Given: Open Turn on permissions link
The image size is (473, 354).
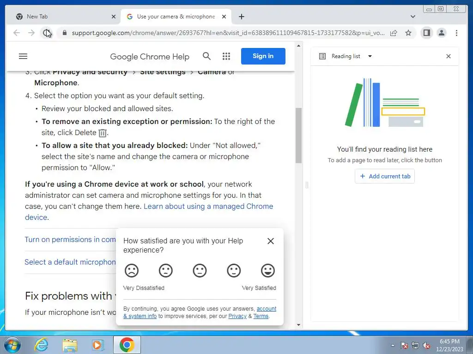Looking at the screenshot, I should coord(70,239).
